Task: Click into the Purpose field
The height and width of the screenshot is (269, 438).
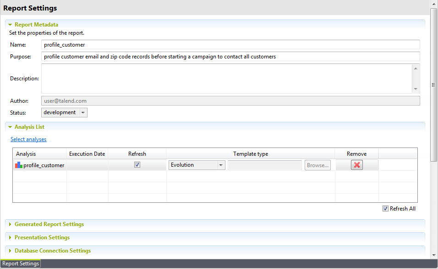Action: tap(230, 57)
